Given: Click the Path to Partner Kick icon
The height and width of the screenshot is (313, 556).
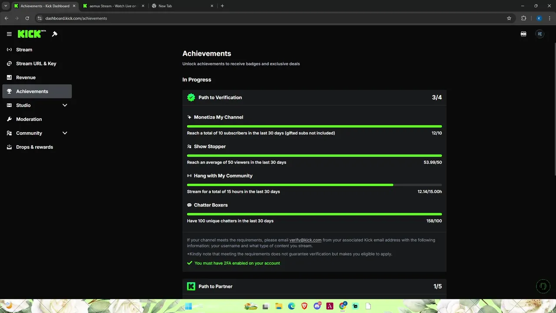Looking at the screenshot, I should pyautogui.click(x=191, y=286).
